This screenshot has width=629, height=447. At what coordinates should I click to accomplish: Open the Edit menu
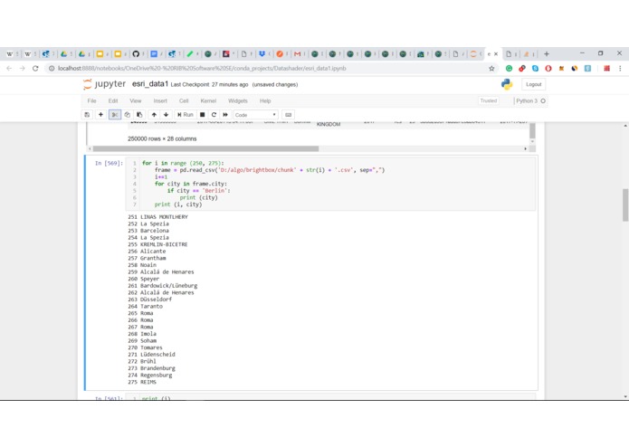pyautogui.click(x=113, y=101)
